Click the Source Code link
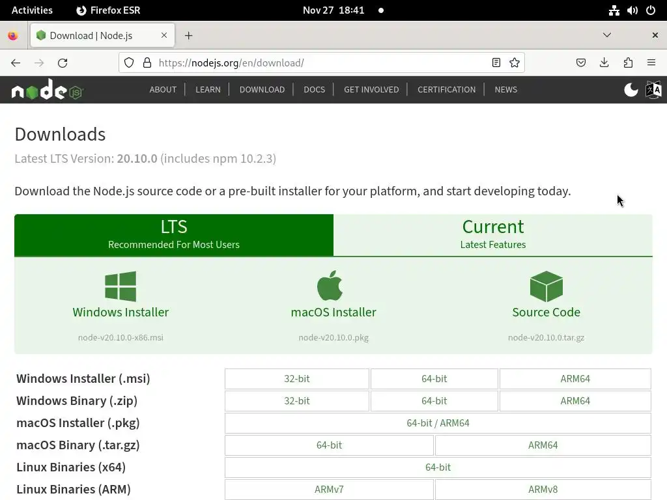Screen dimensions: 667x500 546,312
